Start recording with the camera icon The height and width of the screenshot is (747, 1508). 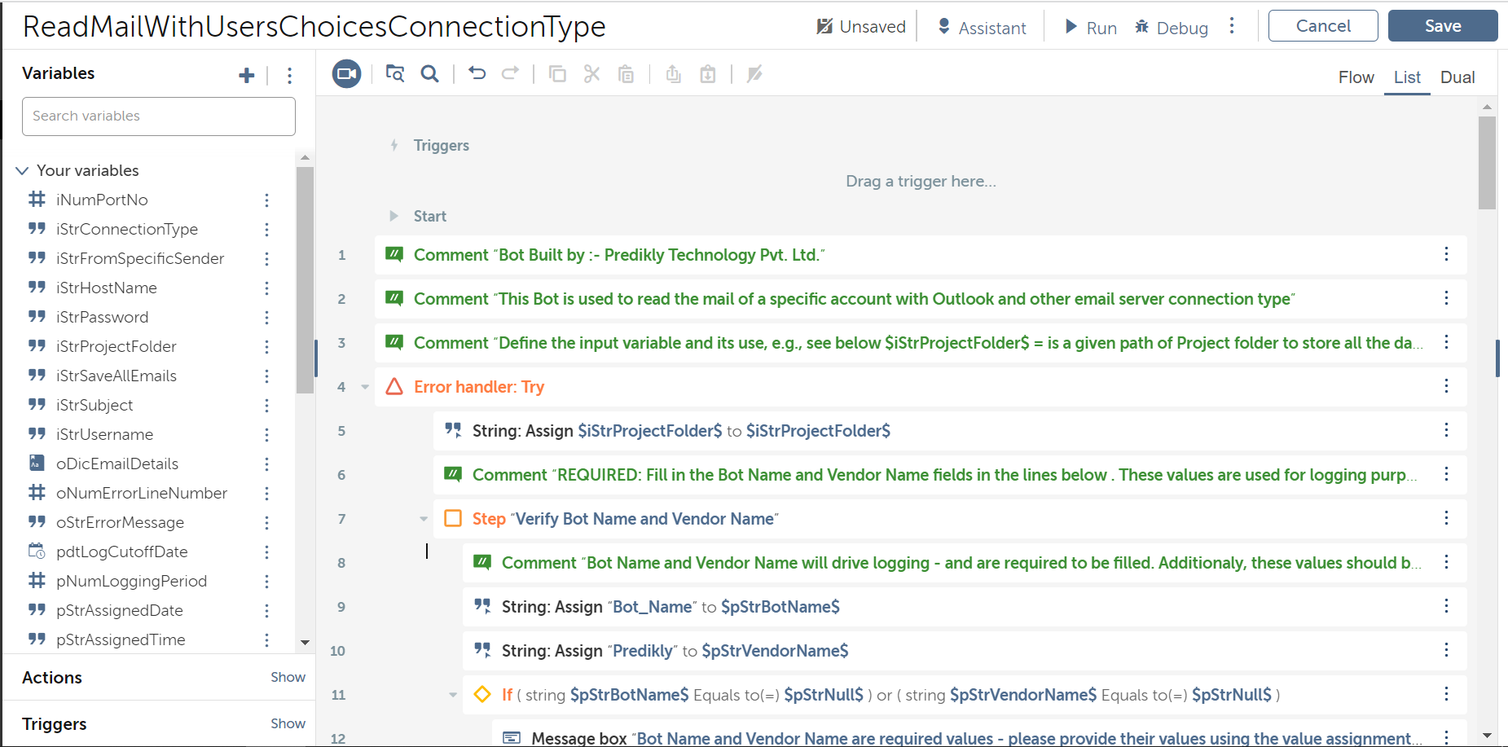point(346,74)
